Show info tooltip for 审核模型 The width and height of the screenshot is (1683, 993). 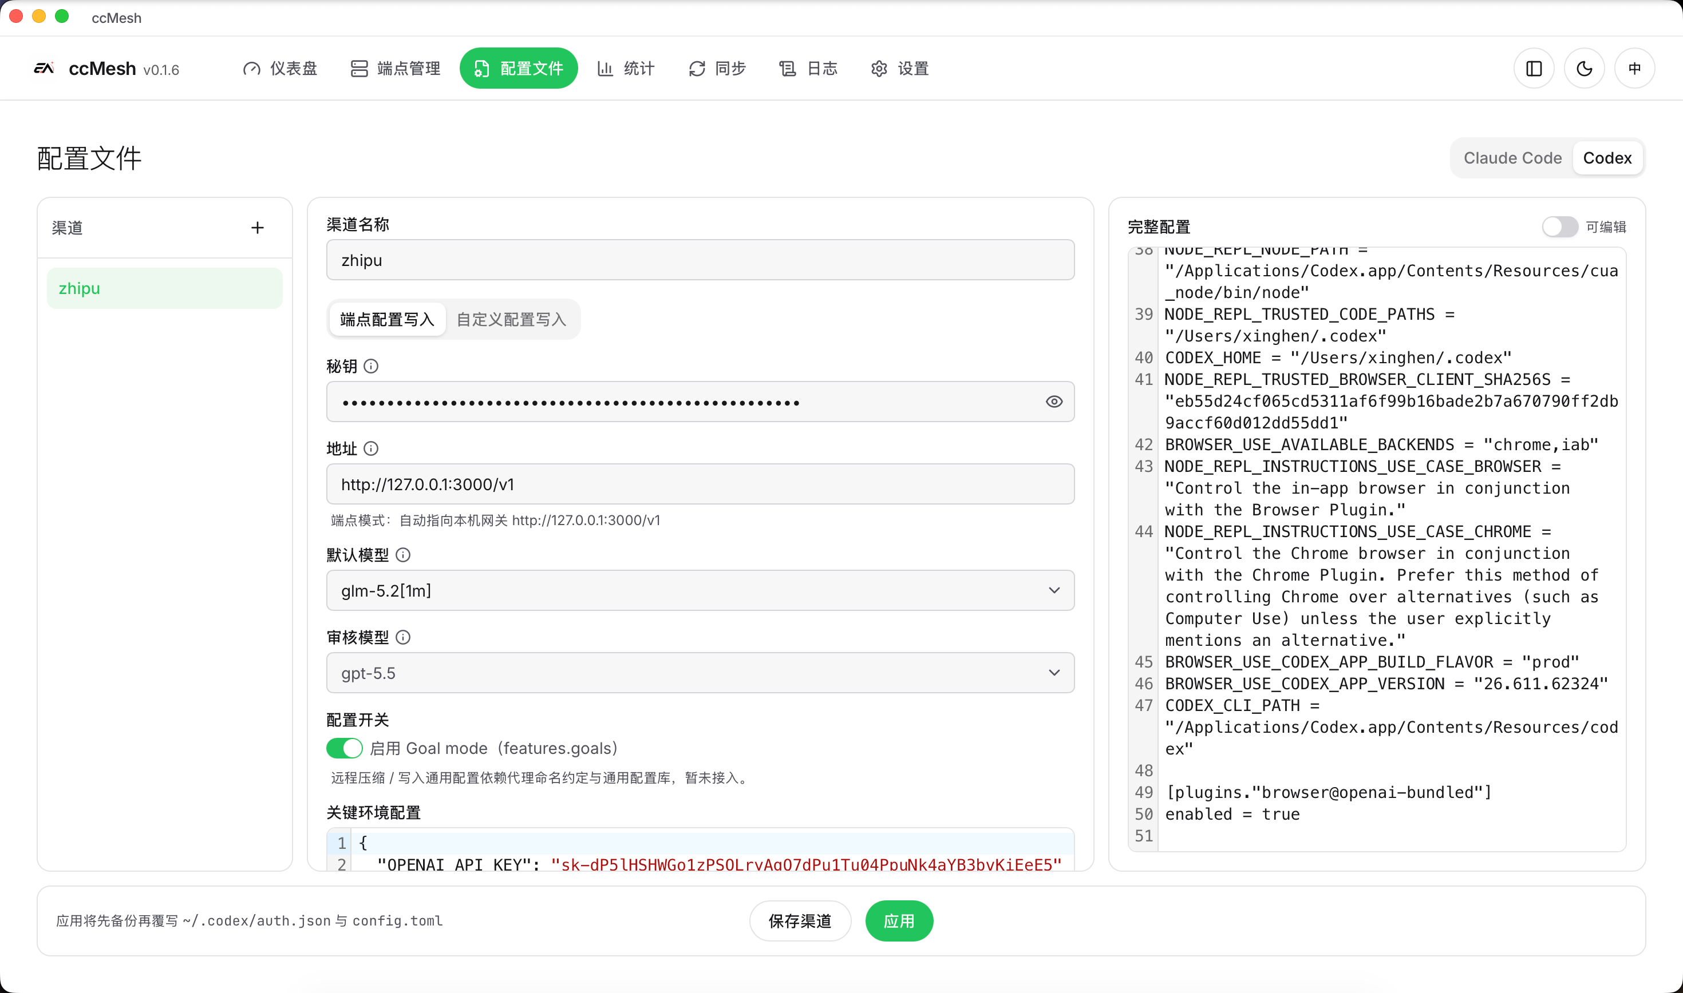[403, 637]
